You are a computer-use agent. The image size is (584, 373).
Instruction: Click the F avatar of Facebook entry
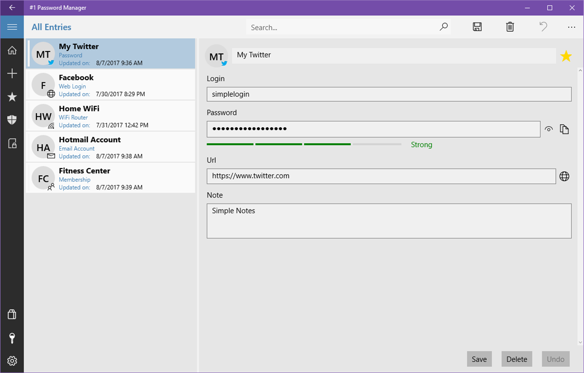pyautogui.click(x=43, y=85)
